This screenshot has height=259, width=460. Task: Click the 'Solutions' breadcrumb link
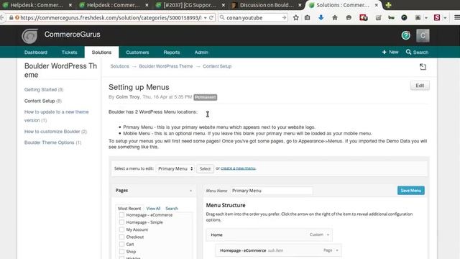pos(120,66)
